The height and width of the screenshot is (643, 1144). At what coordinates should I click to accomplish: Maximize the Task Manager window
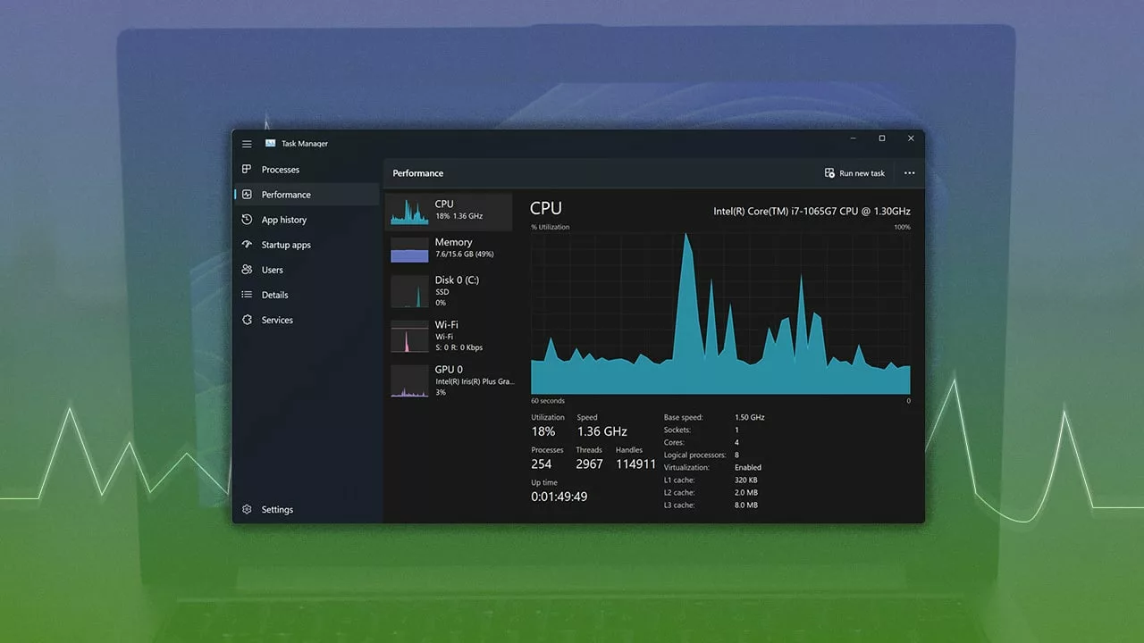coord(881,138)
